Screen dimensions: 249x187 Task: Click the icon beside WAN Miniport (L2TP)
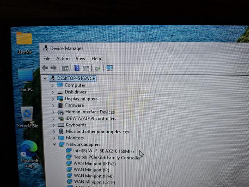[x=70, y=182]
